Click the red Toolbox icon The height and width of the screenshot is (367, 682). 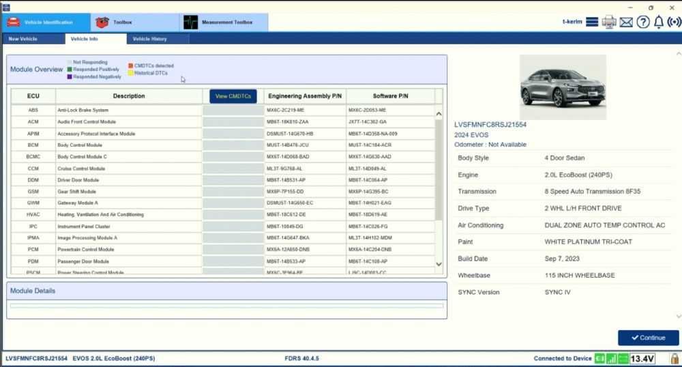pyautogui.click(x=102, y=23)
